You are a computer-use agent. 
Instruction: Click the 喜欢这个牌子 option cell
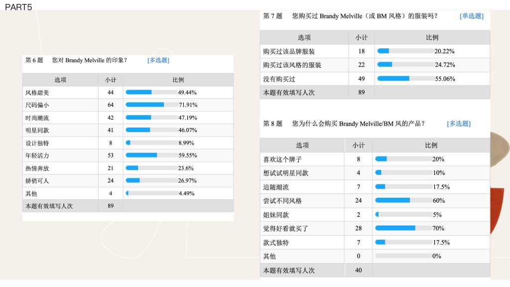(276, 159)
